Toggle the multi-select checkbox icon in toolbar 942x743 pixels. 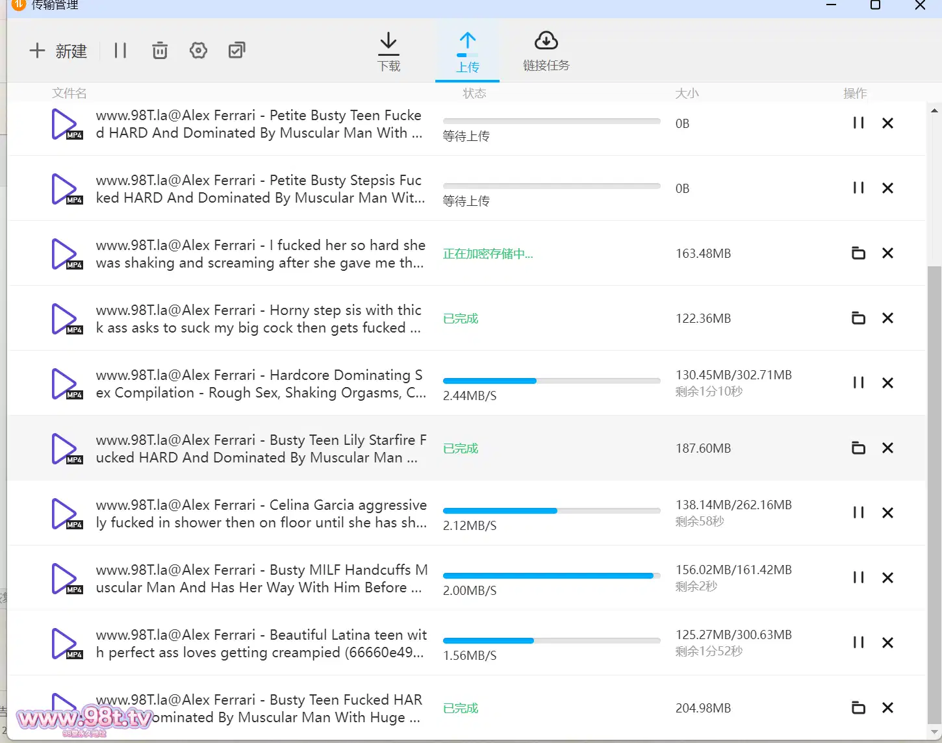pos(236,51)
